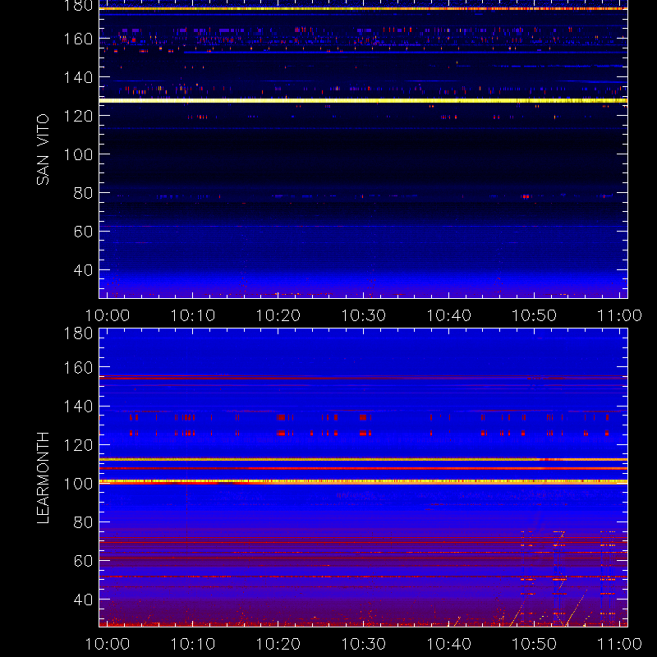Pick the 80 tick label on LEARMONTH axis
Screen dimensions: 657x657
[x=83, y=522]
